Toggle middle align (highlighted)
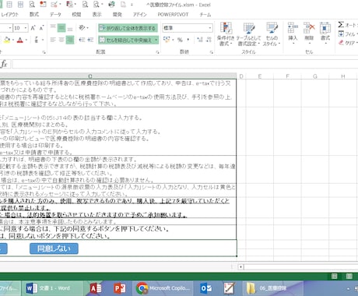 click(61, 28)
